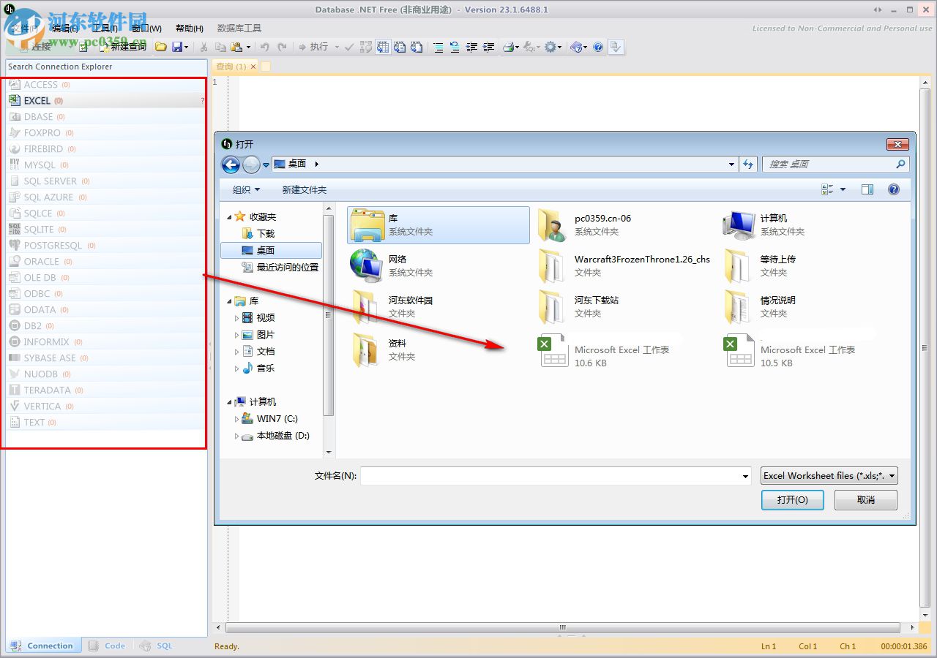
Task: Select ACCESS in the connection list
Action: pyautogui.click(x=105, y=85)
